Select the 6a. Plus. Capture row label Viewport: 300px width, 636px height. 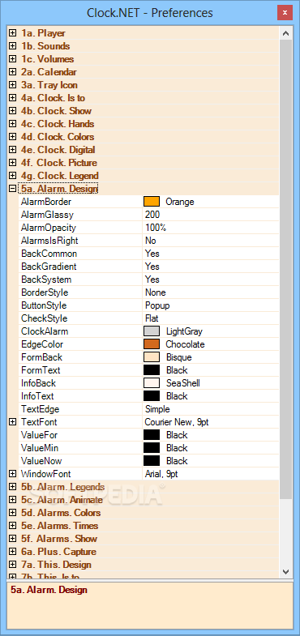coord(58,552)
